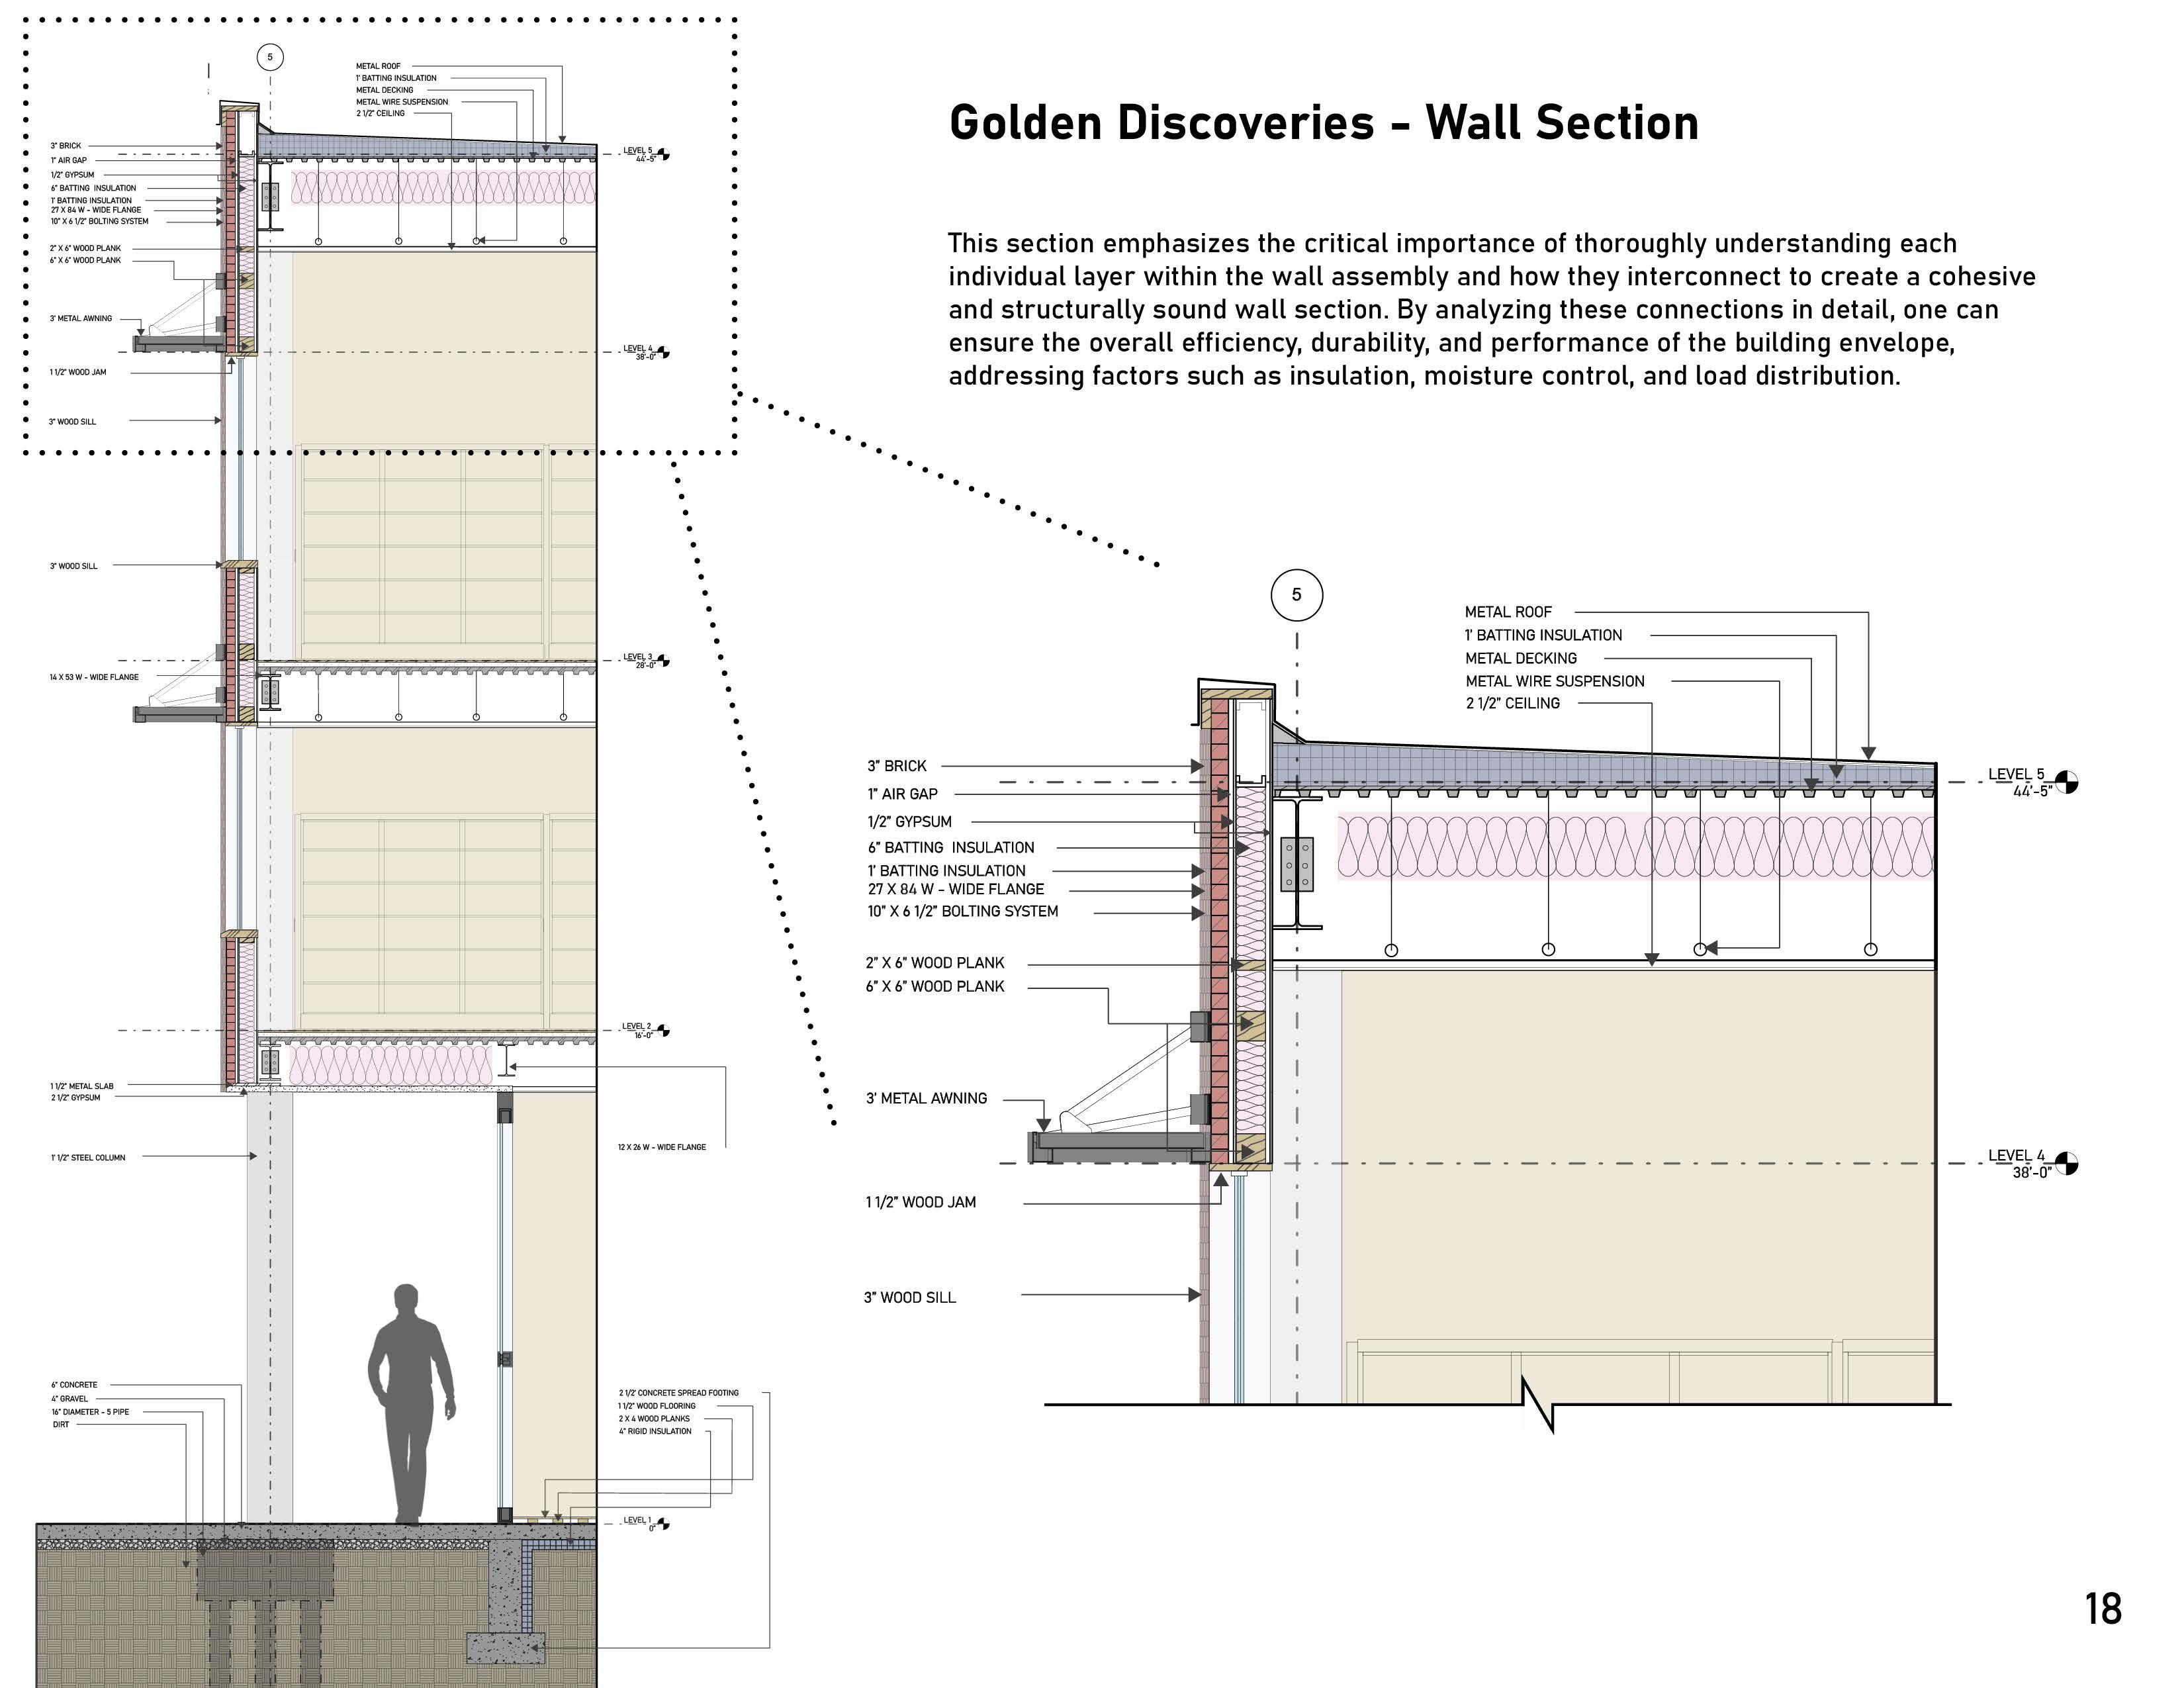Select the 3" BRICK label in enlarged detail
The image size is (2184, 1688).
(x=896, y=766)
